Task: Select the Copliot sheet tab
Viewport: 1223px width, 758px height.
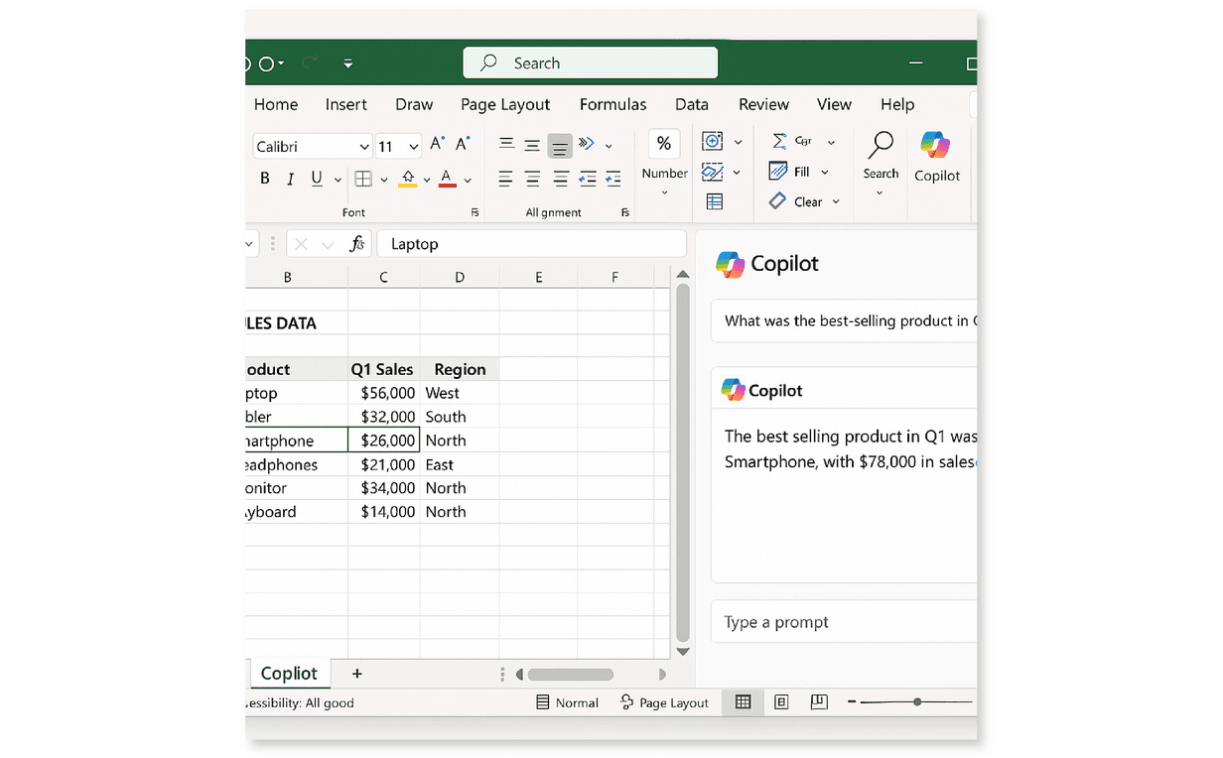Action: click(289, 673)
